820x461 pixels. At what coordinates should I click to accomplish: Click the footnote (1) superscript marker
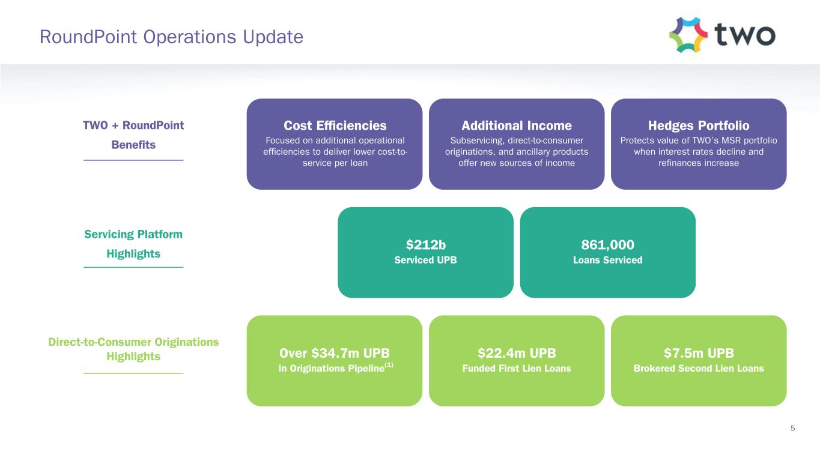(x=388, y=364)
